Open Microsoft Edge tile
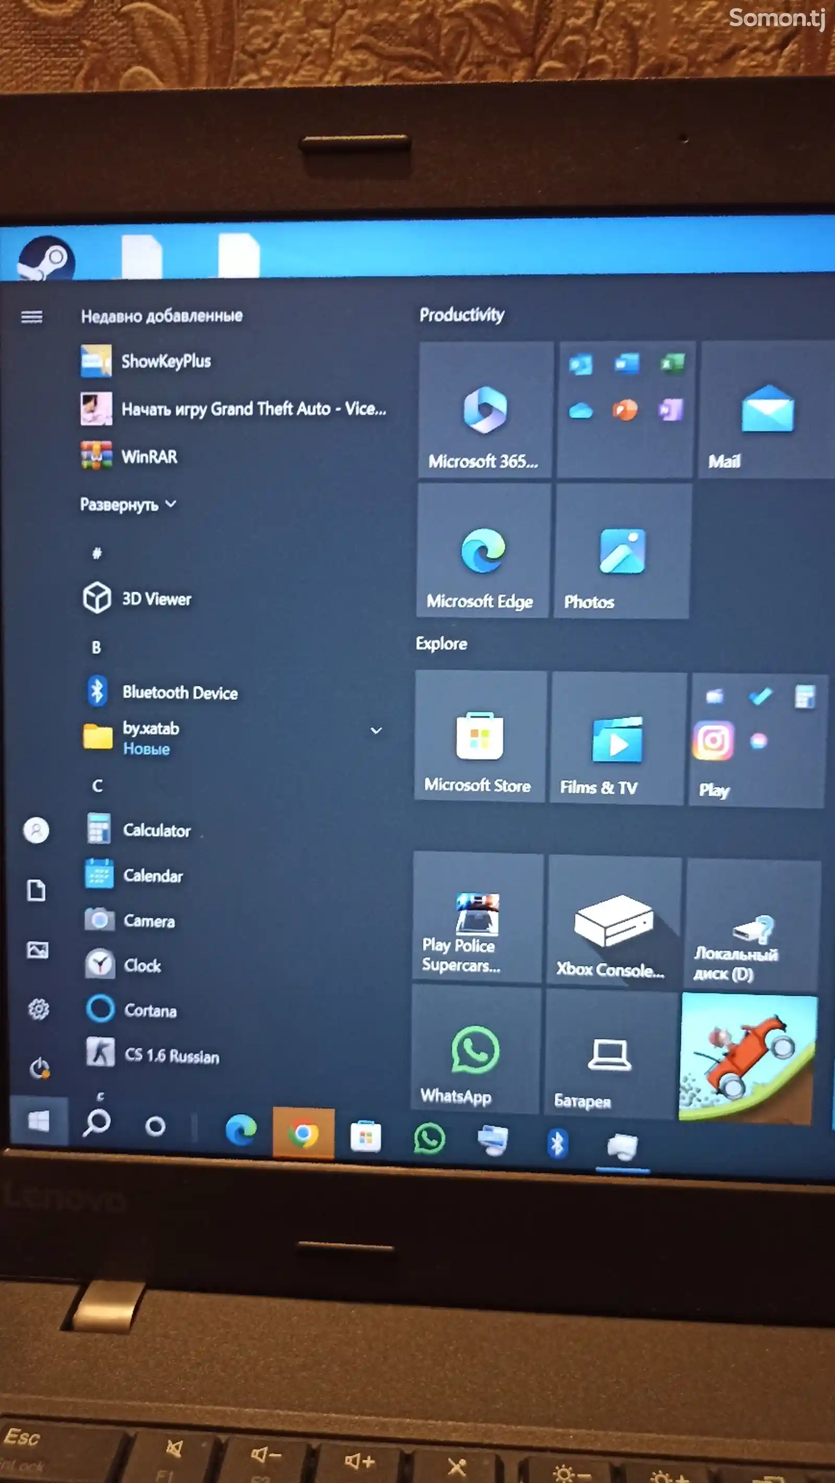The height and width of the screenshot is (1483, 835). tap(483, 550)
